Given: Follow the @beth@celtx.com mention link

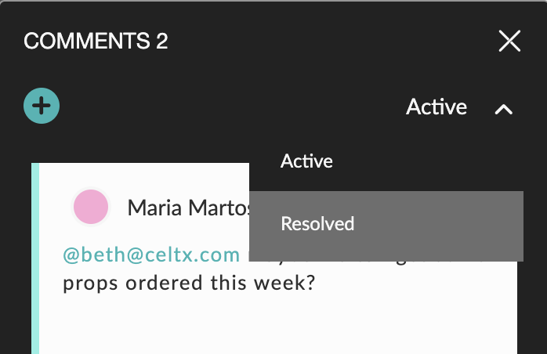Looking at the screenshot, I should point(151,255).
